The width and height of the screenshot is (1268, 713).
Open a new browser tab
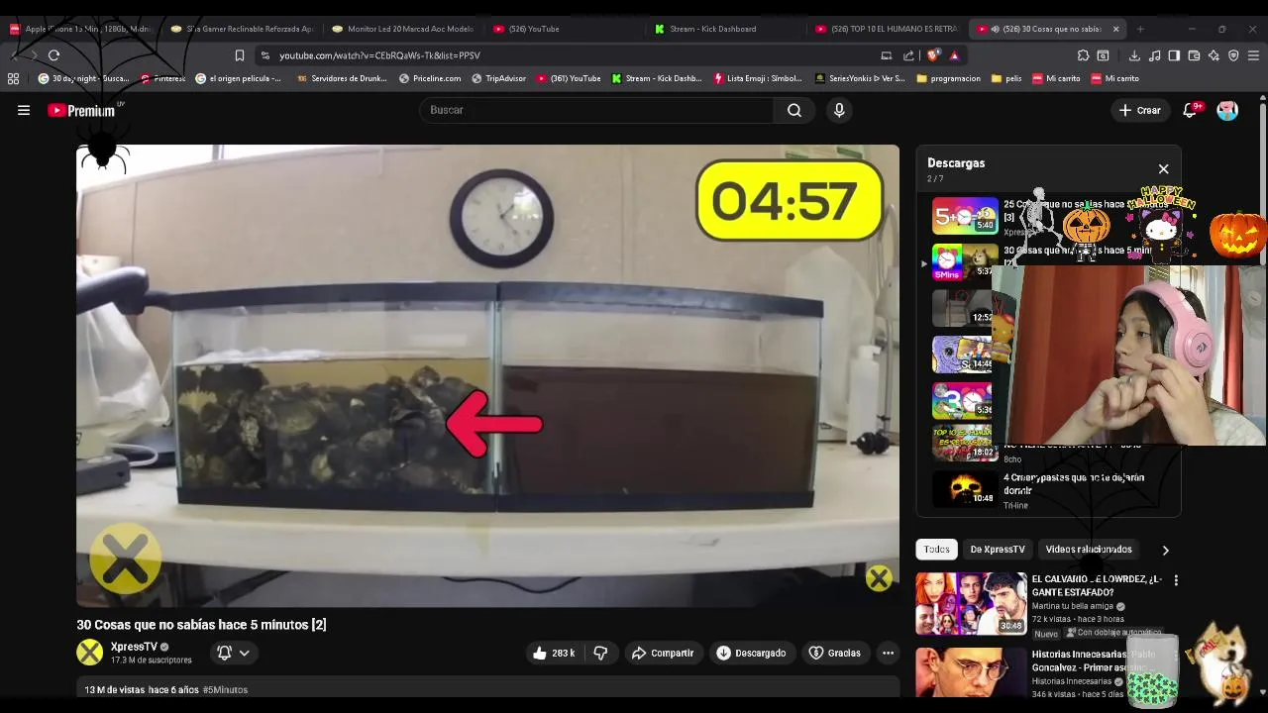[1140, 29]
